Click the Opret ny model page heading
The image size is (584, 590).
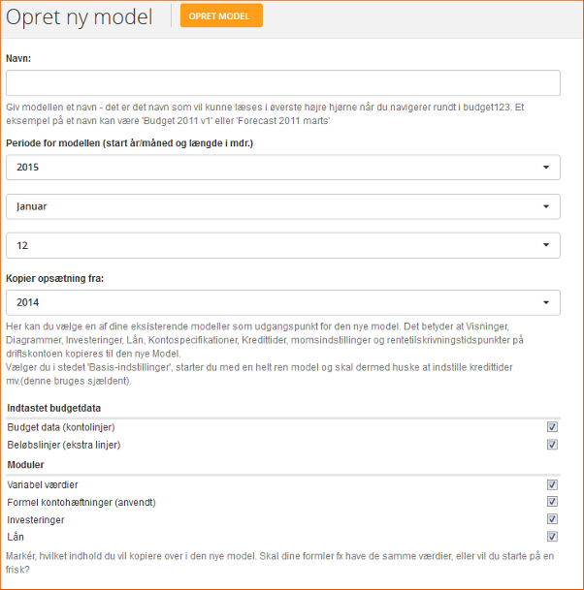[80, 17]
